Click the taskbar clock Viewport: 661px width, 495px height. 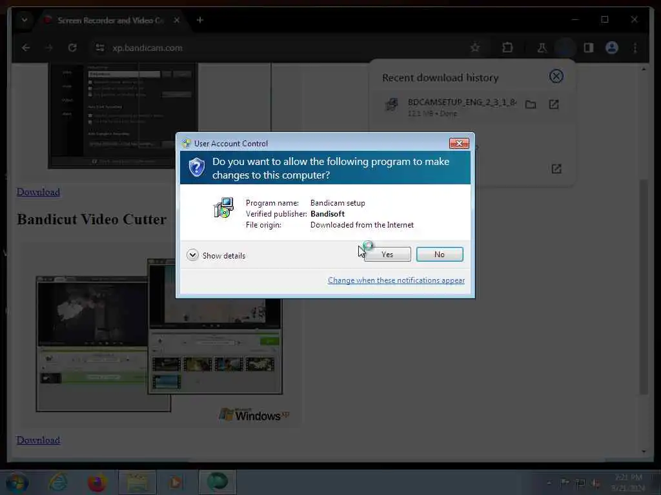coord(629,482)
